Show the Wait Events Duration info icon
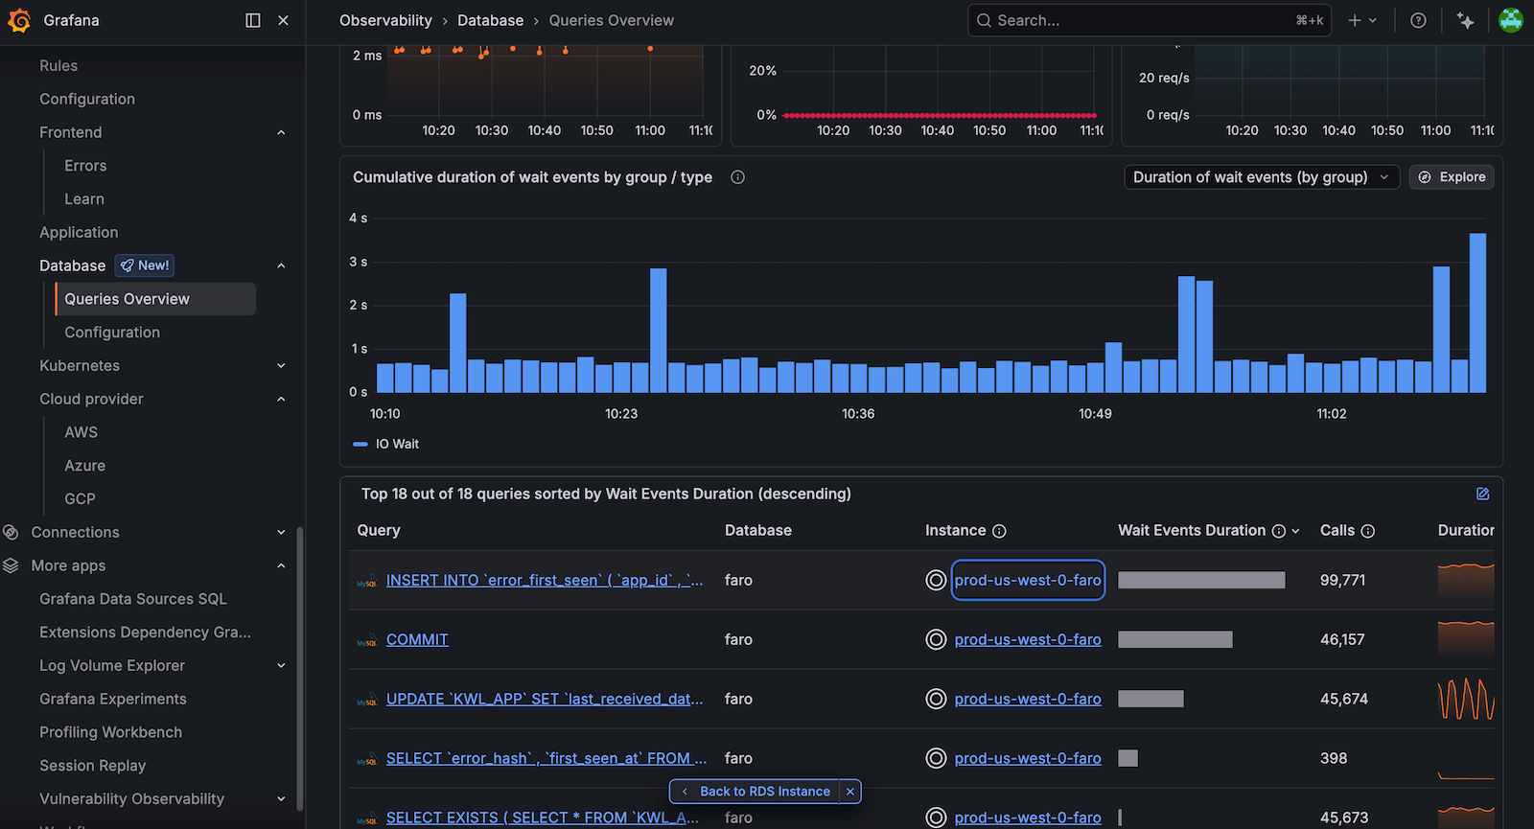 tap(1278, 531)
